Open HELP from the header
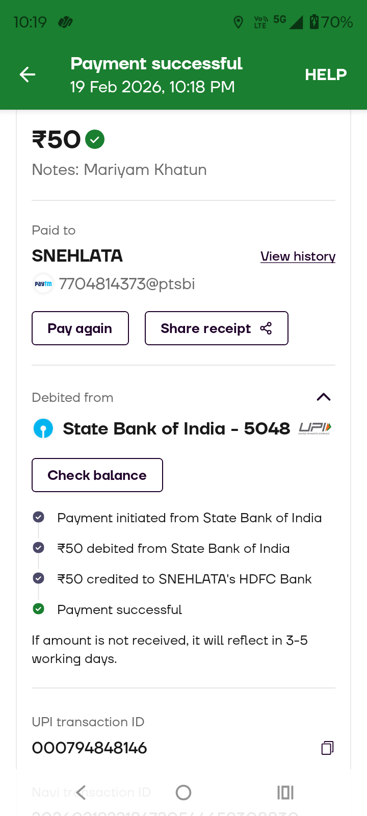 point(326,75)
